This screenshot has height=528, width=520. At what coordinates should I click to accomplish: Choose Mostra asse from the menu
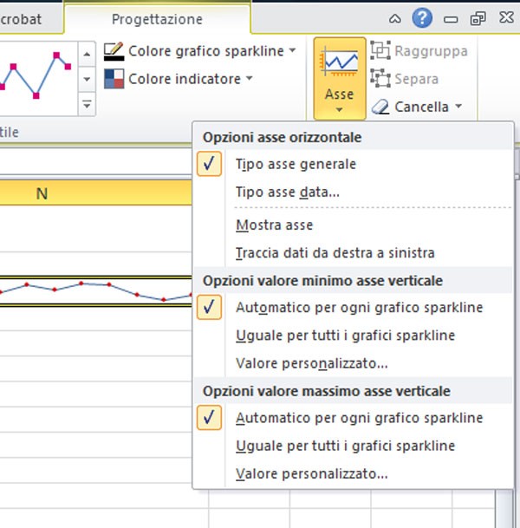[x=274, y=225]
